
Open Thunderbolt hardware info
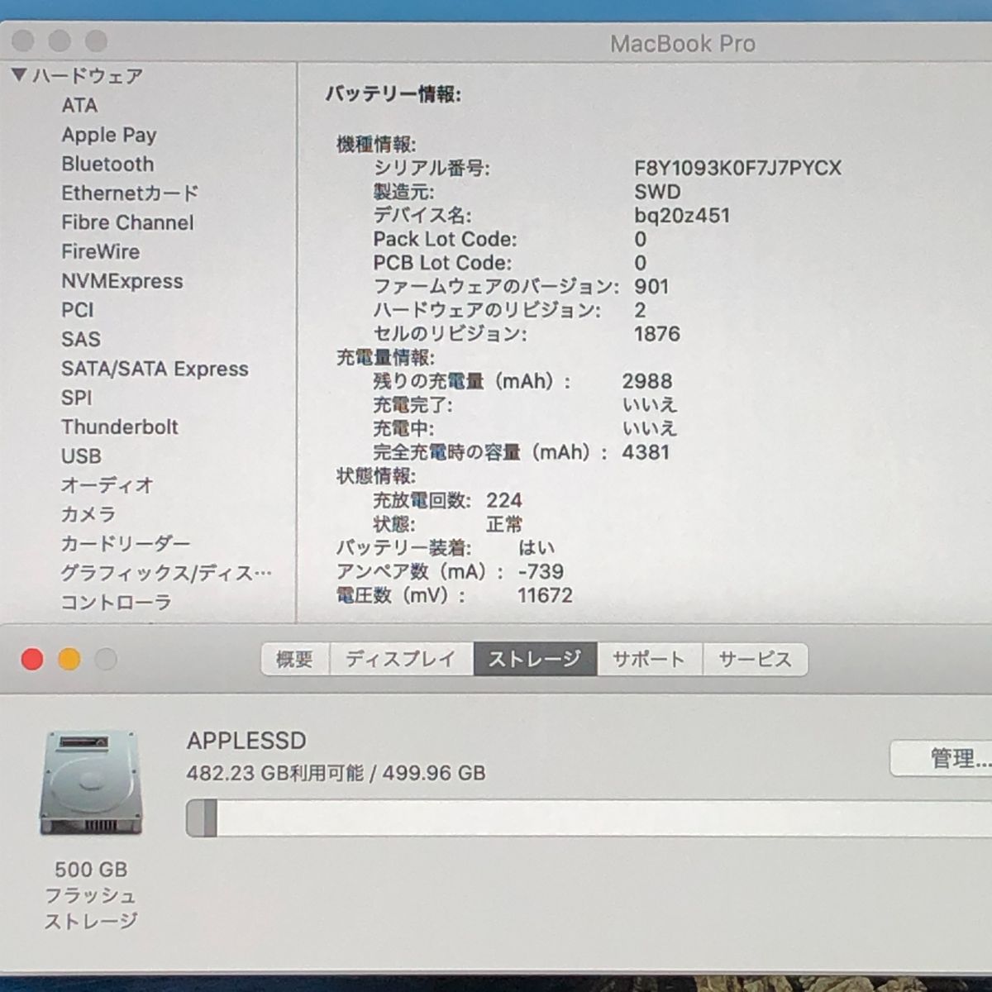coord(119,427)
